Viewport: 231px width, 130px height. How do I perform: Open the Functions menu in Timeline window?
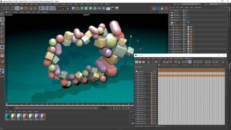pyautogui.click(x=160, y=58)
